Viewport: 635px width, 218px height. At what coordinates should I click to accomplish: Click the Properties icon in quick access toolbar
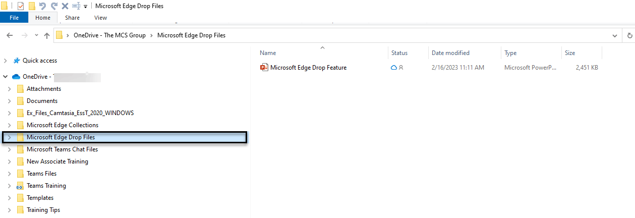[21, 6]
